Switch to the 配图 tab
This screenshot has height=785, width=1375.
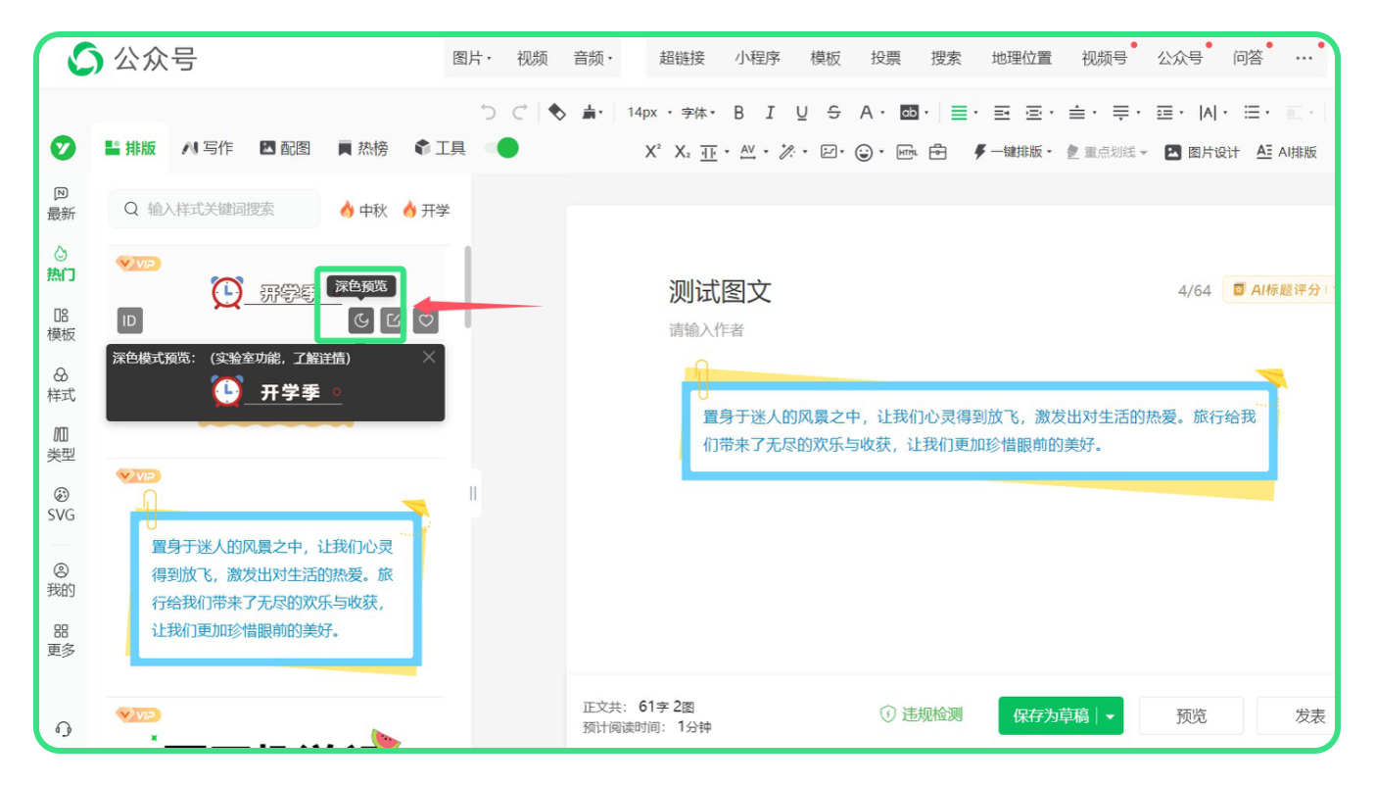coord(285,148)
